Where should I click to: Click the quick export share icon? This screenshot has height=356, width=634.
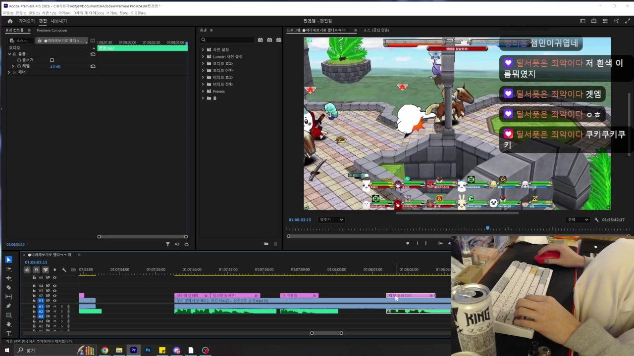tap(594, 21)
